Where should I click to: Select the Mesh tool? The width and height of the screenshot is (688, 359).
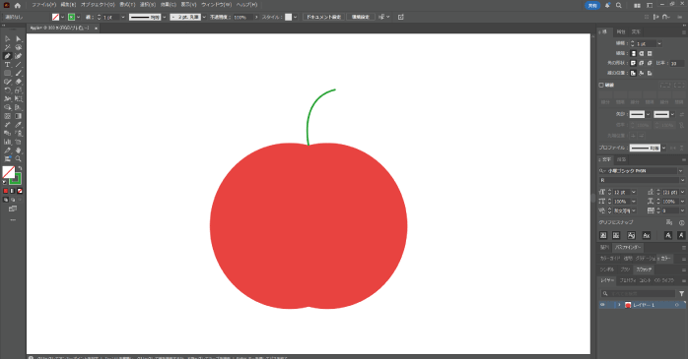coord(8,116)
